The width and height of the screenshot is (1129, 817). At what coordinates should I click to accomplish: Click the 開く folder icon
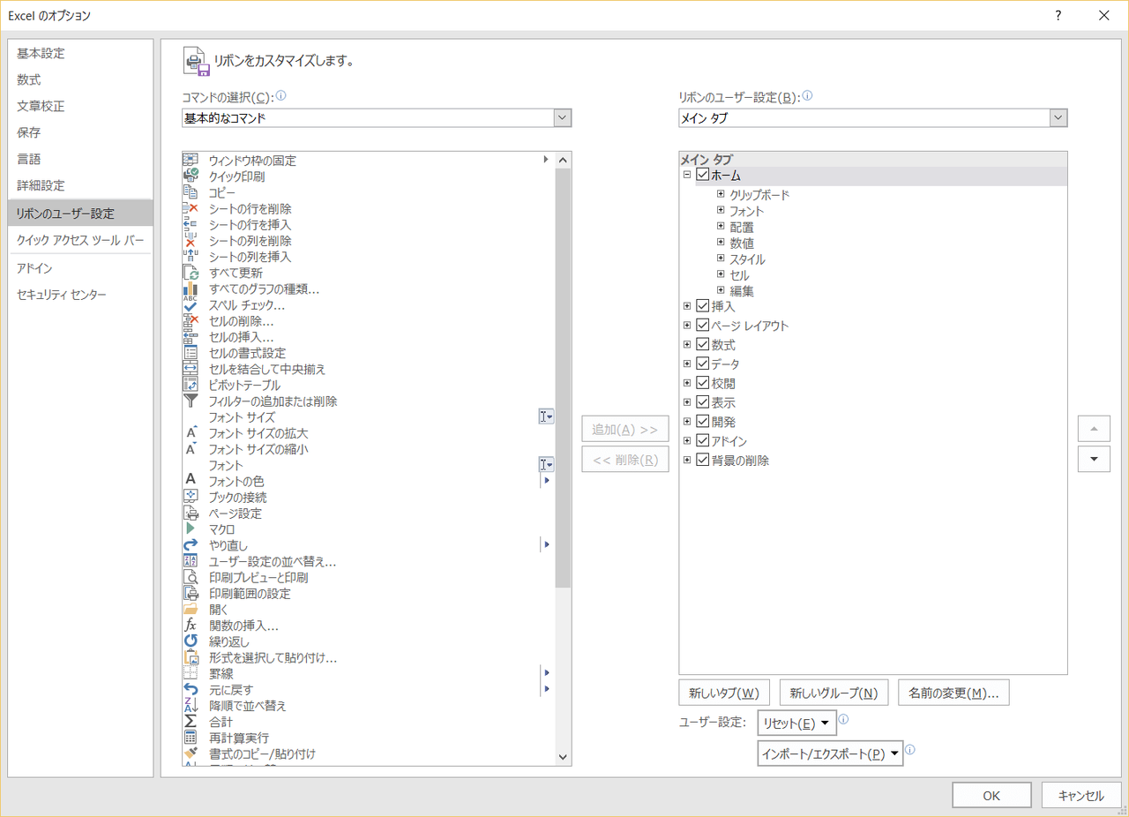point(191,609)
